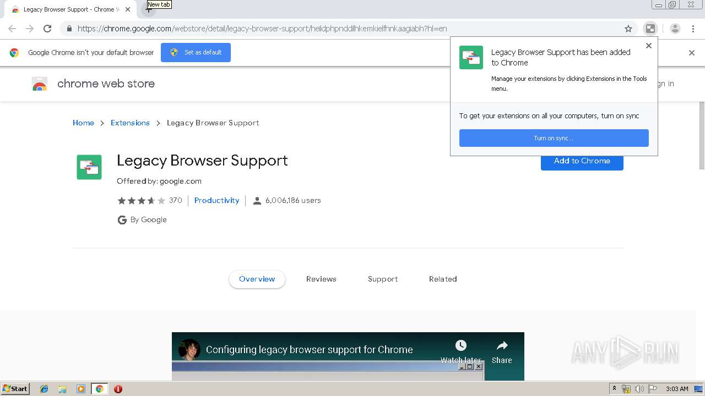Close the Legacy Browser Support tab

(x=128, y=9)
